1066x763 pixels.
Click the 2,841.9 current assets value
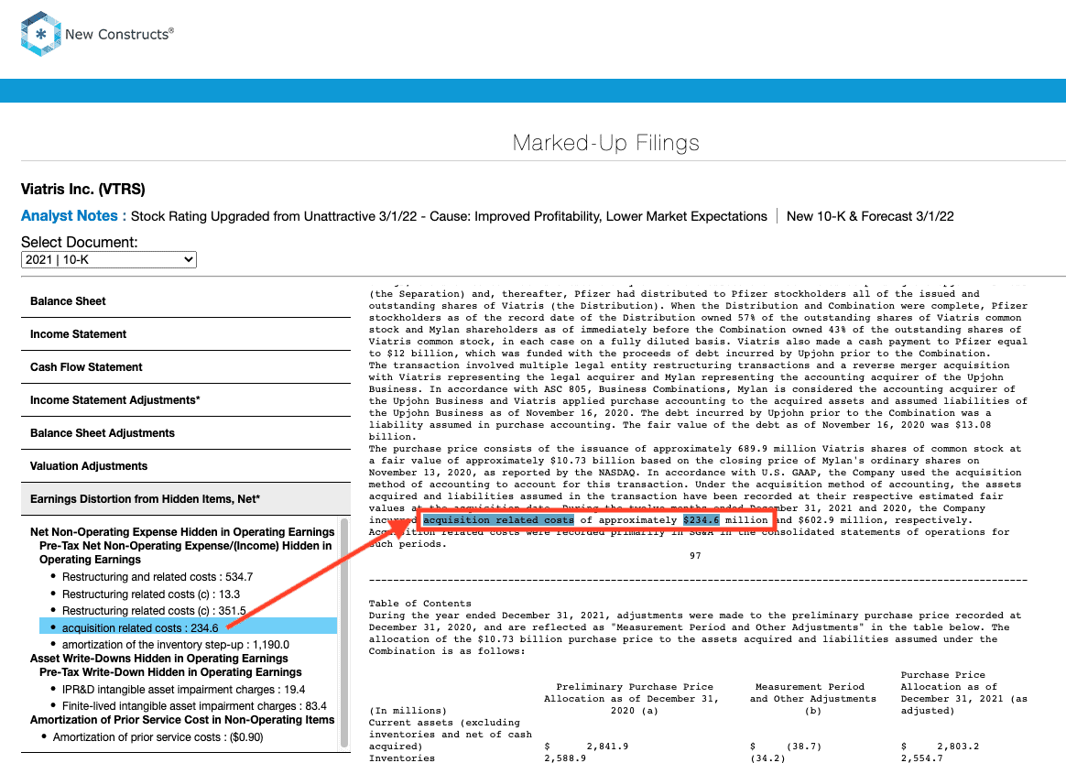point(607,747)
